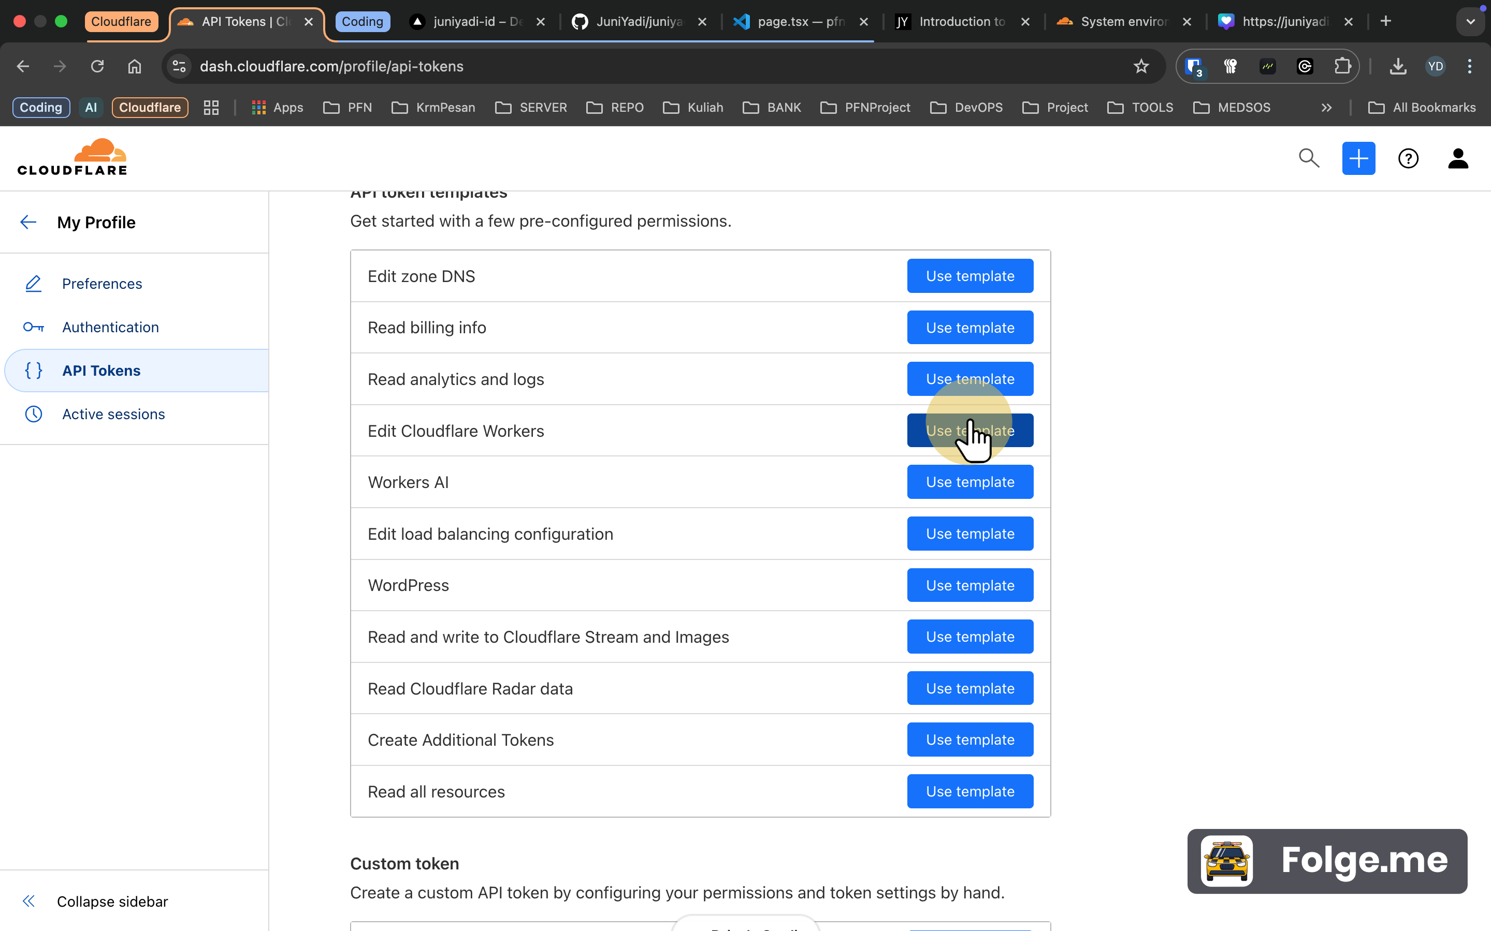Expand the tab search dropdown
Screen dimensions: 1491x931
[1471, 22]
